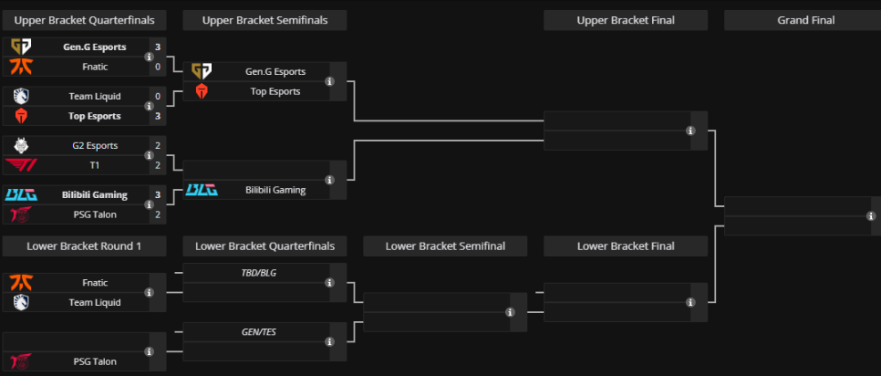View info for Gen.G vs Top Esports semifinal

(329, 81)
